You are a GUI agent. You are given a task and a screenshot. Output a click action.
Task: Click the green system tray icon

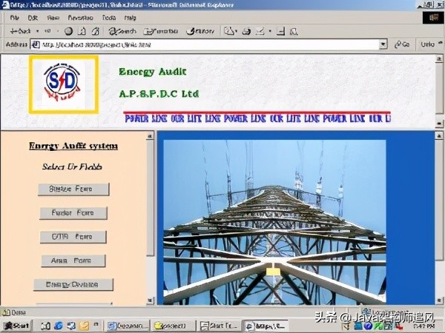point(378,326)
